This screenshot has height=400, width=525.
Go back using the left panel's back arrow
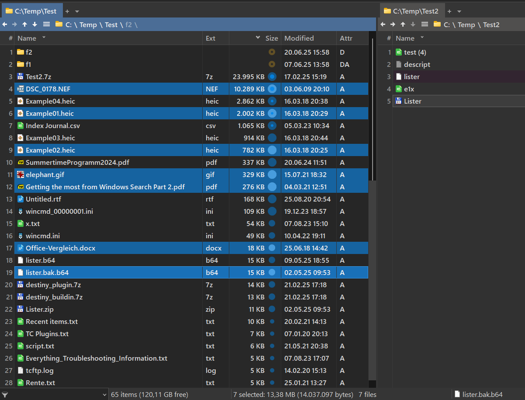pyautogui.click(x=4, y=24)
